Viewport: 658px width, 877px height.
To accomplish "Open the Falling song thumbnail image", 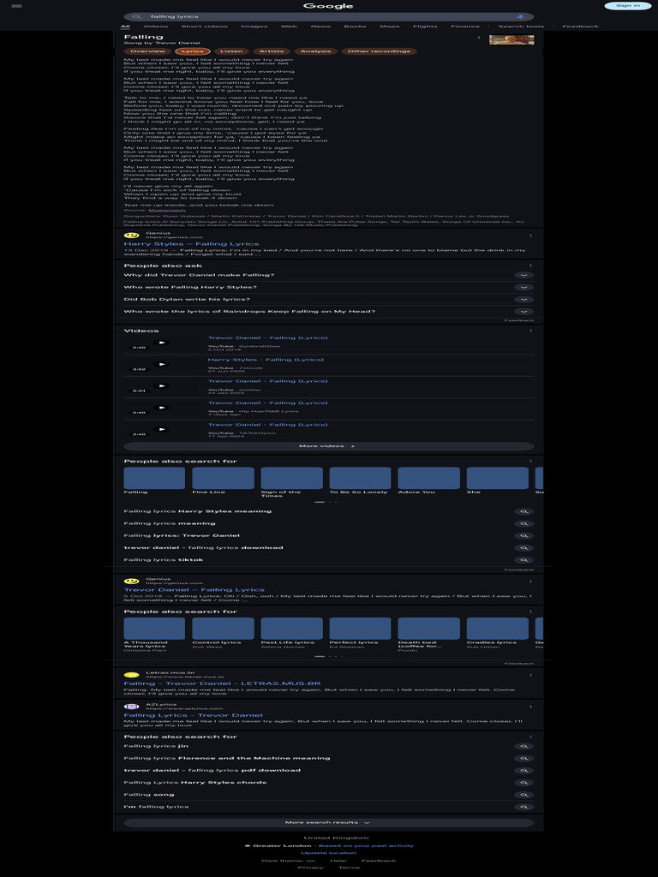I will click(511, 39).
